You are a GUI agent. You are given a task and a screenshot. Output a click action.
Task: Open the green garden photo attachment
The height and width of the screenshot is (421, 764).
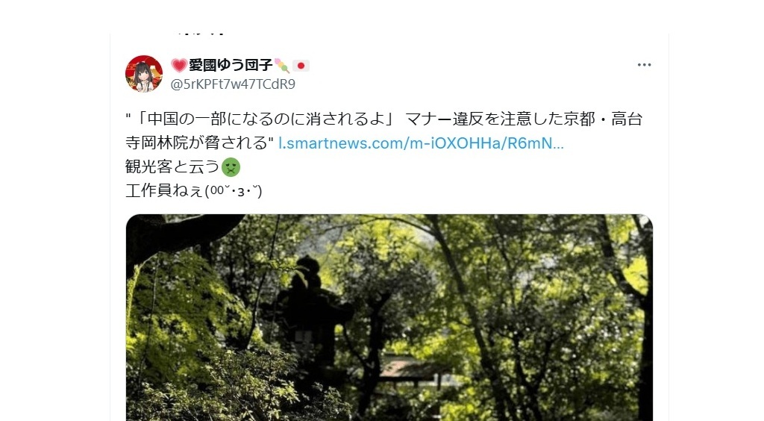(x=389, y=318)
